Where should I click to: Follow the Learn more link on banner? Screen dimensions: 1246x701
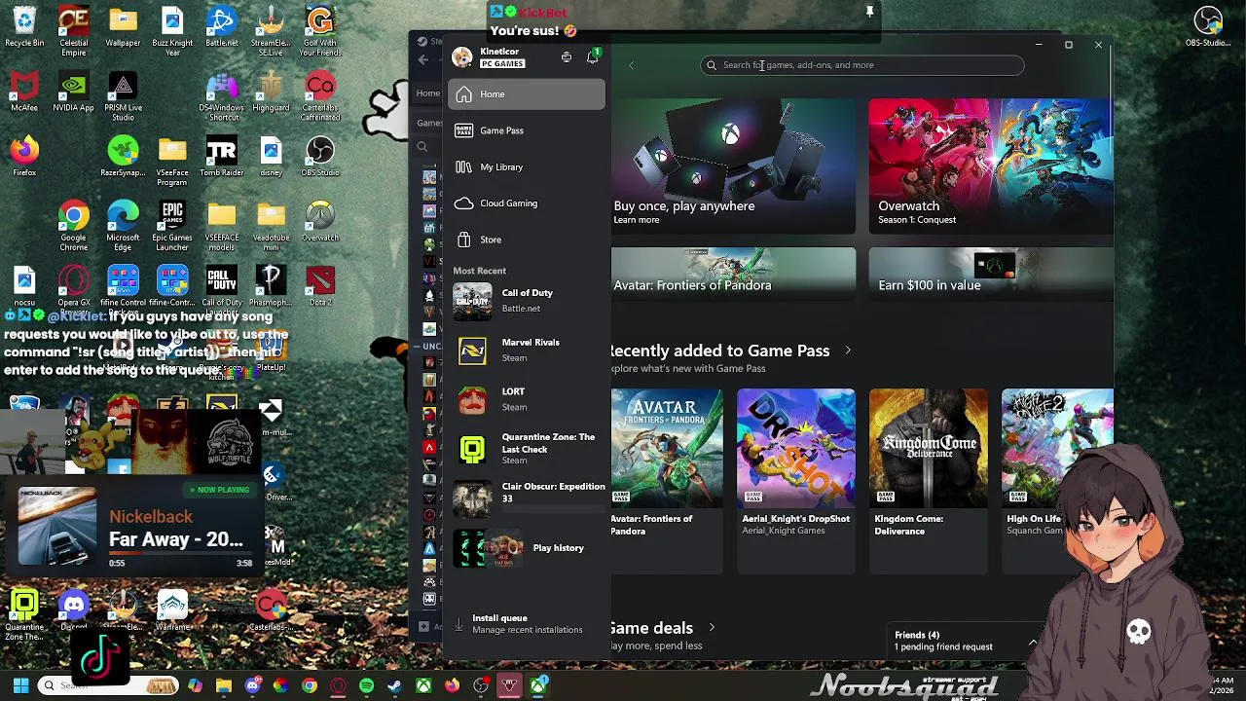coord(637,220)
